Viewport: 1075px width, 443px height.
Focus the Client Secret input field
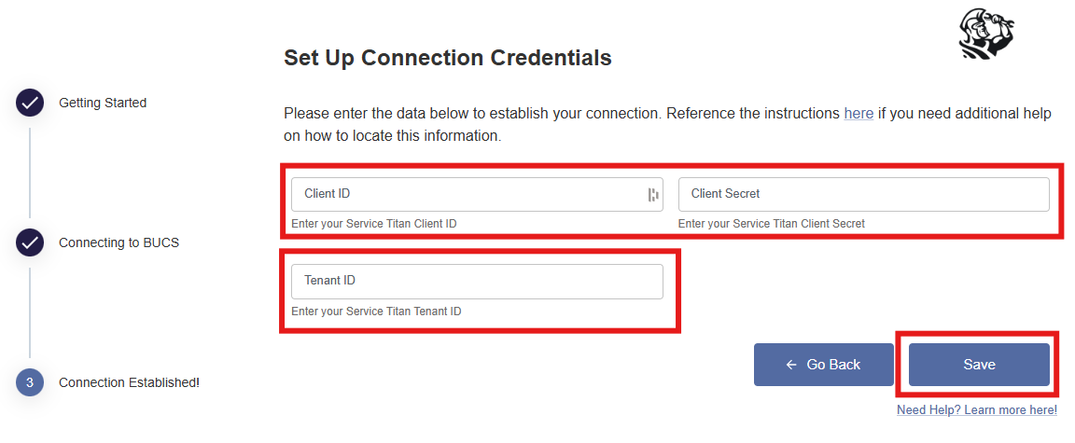point(864,195)
